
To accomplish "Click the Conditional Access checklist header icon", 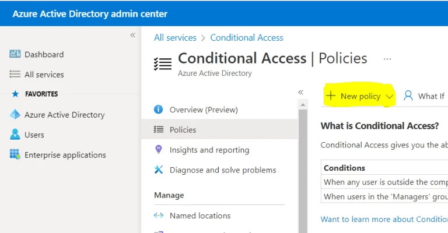I will (x=163, y=63).
